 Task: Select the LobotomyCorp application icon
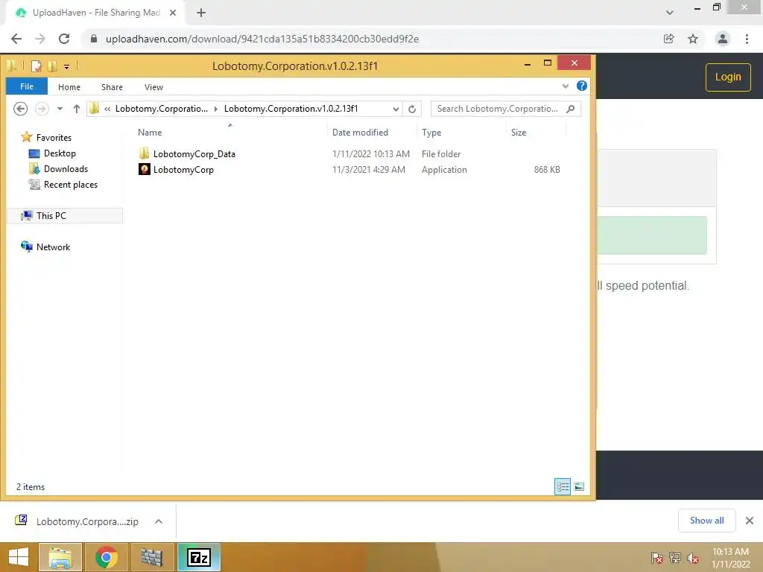144,169
